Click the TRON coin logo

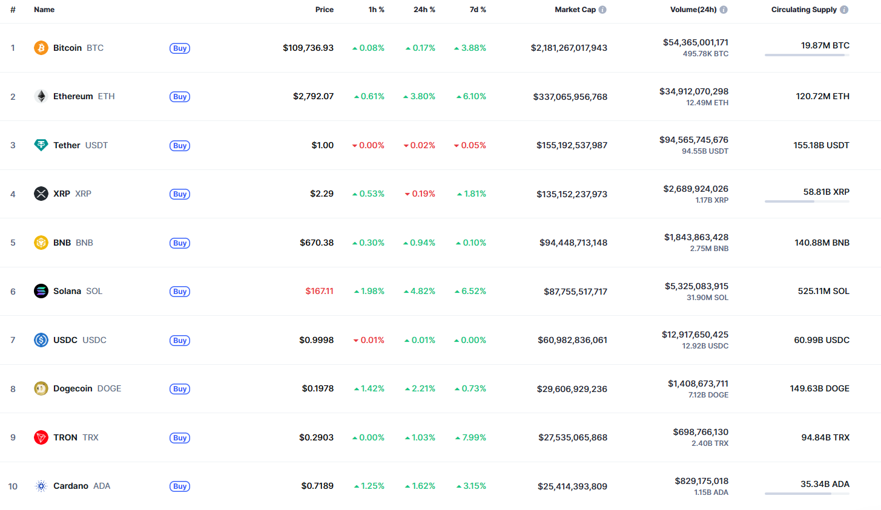(x=41, y=437)
